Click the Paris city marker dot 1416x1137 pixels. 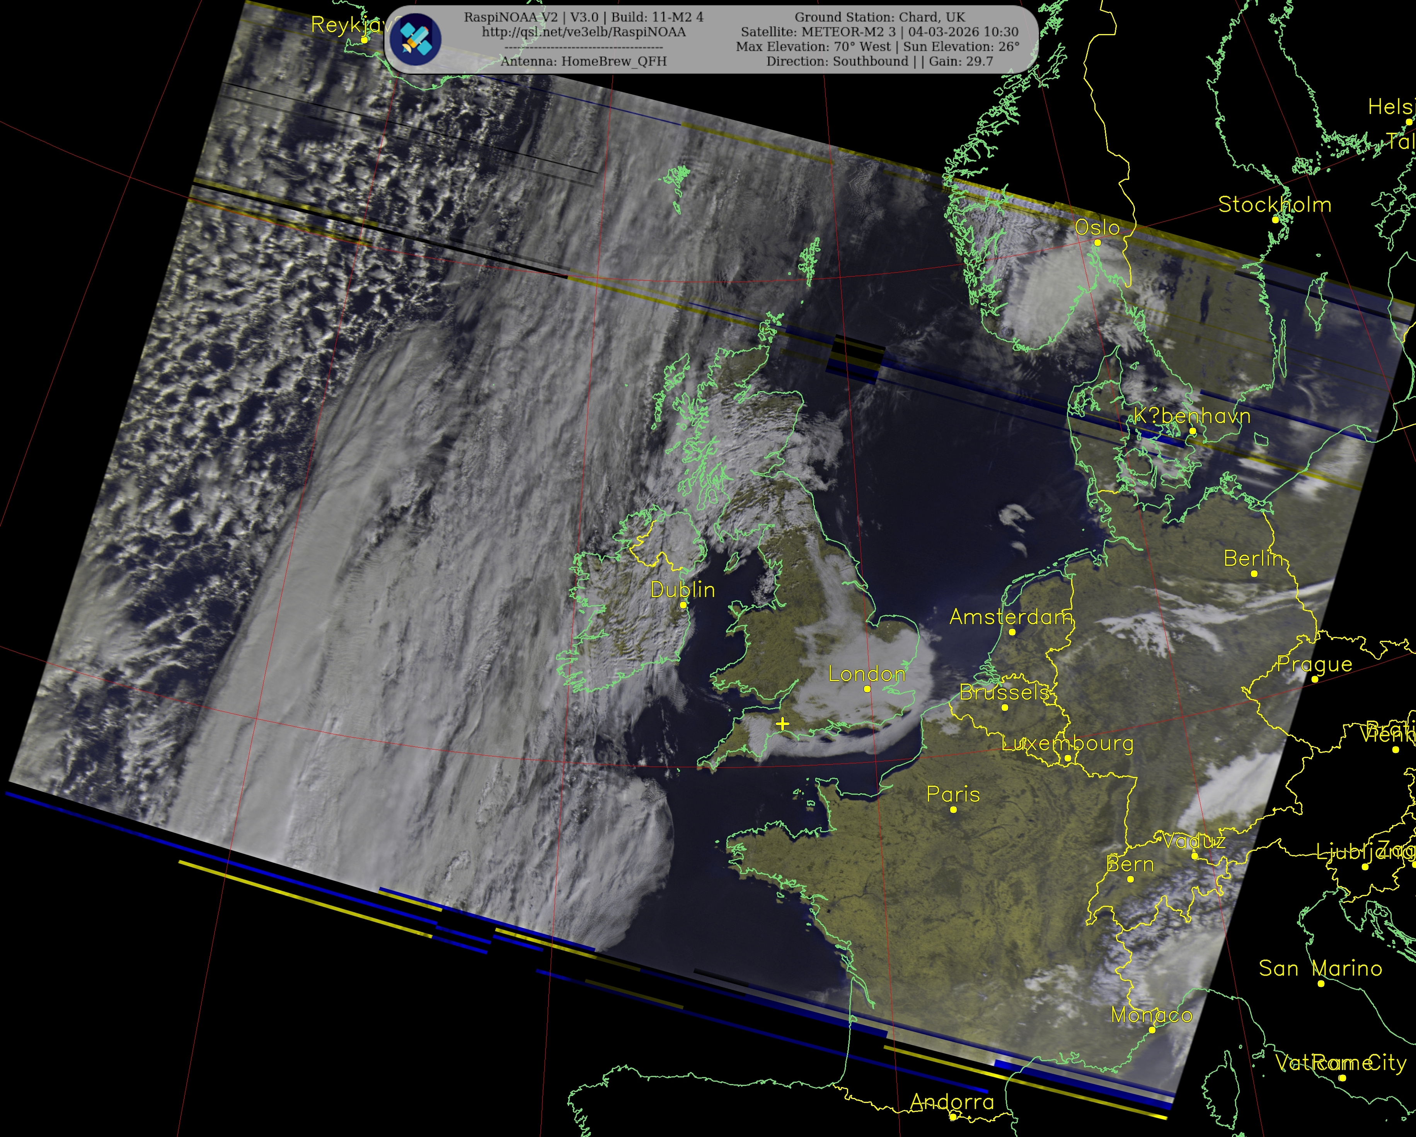click(x=953, y=810)
